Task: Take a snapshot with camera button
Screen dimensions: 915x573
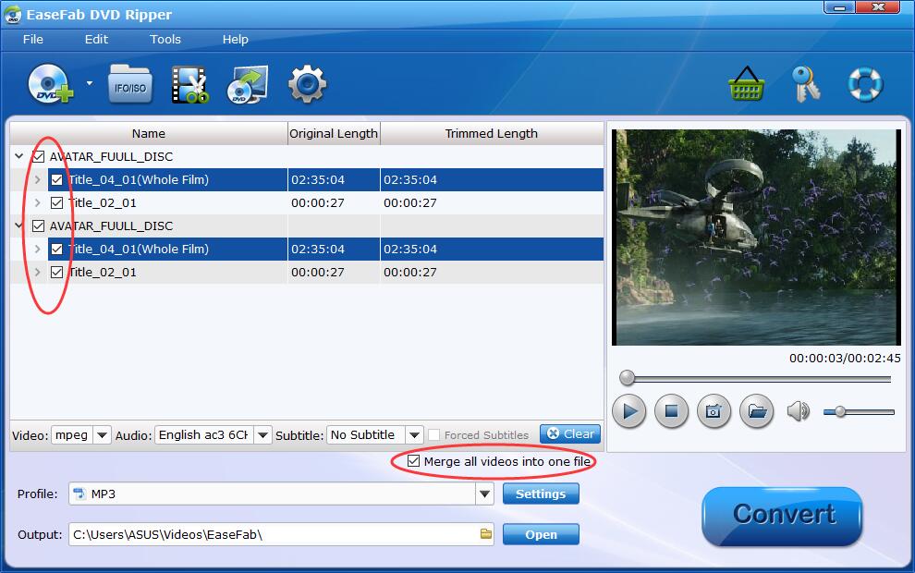Action: (714, 411)
